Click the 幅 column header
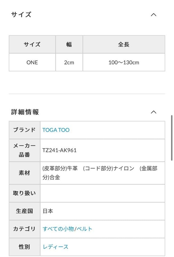 (69, 44)
